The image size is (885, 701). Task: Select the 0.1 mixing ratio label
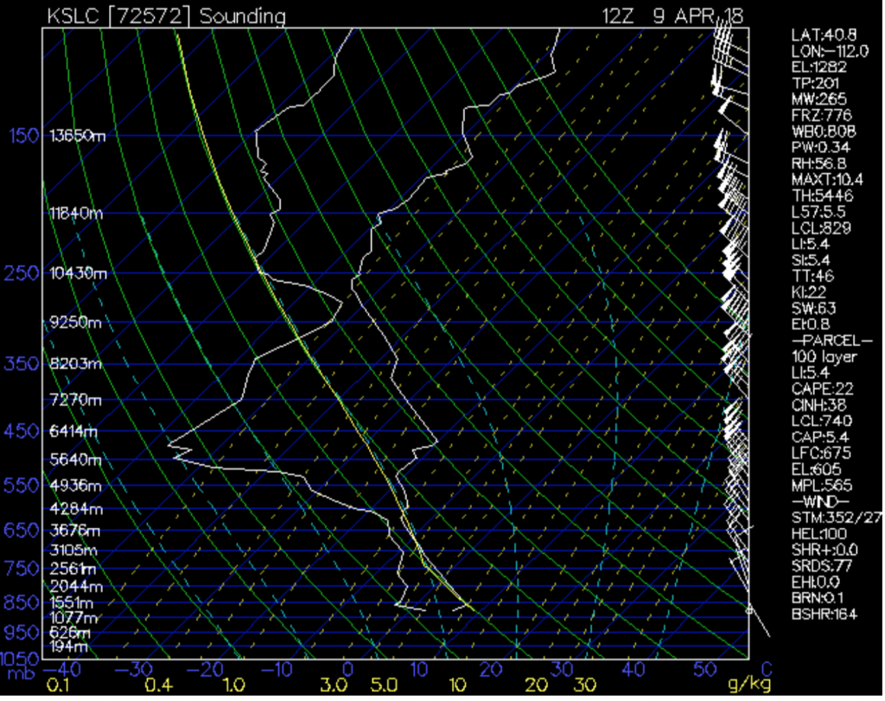[x=60, y=685]
